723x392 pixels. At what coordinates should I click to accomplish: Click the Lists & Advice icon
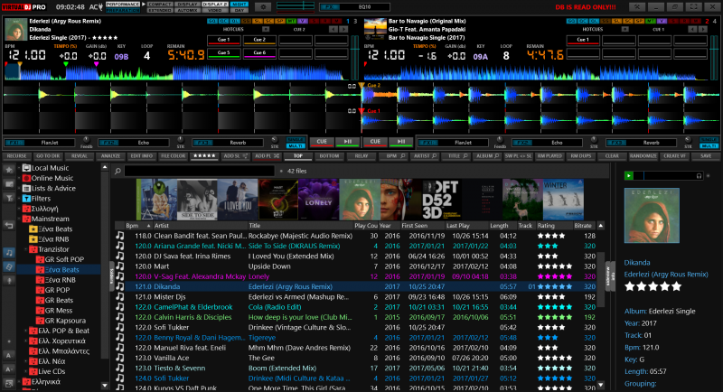click(x=27, y=189)
